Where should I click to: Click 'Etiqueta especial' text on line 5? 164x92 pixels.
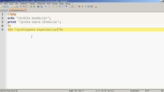coord(36,30)
